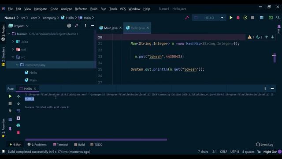Collapse the Name1 project root
282x159 pixels.
pyautogui.click(x=9, y=34)
